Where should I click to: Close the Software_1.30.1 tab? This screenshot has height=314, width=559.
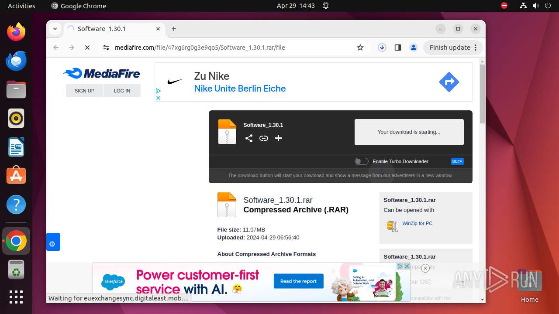coord(158,29)
